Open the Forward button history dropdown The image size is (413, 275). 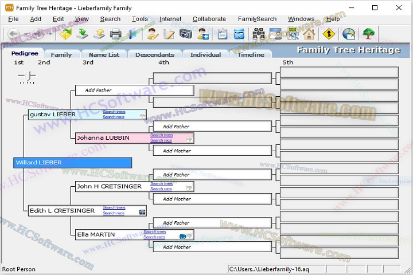(x=50, y=34)
